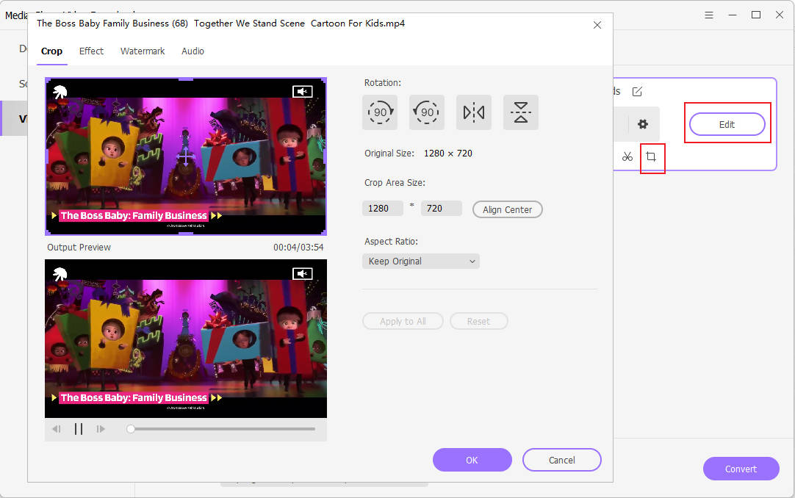Open the Watermark tab
The height and width of the screenshot is (498, 795).
pyautogui.click(x=143, y=51)
